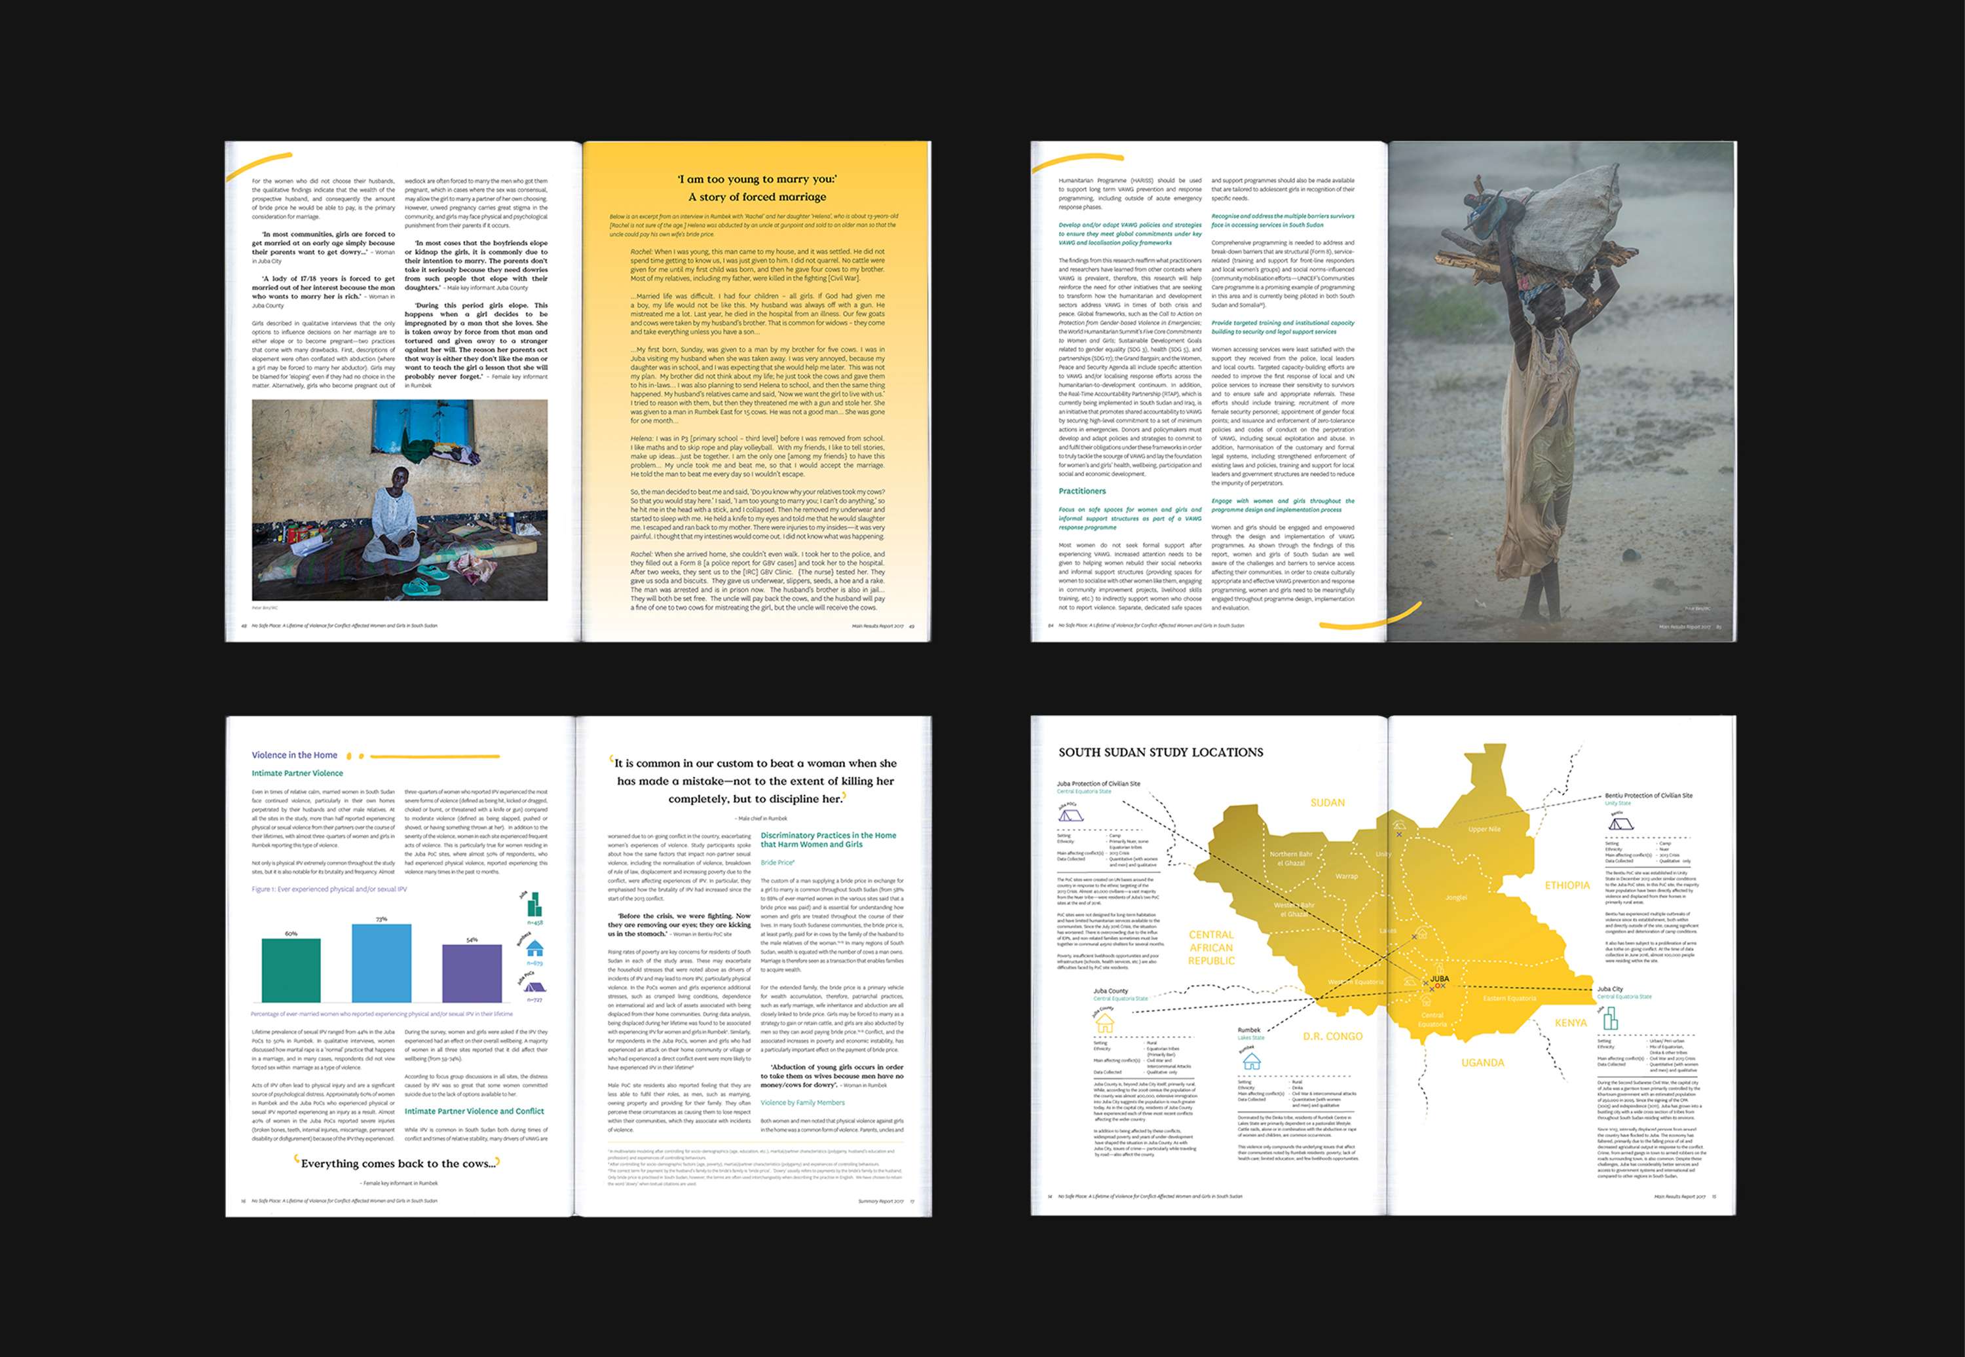Image resolution: width=1965 pixels, height=1357 pixels.
Task: Click the red circle marker at JUBA
Action: 1437,986
